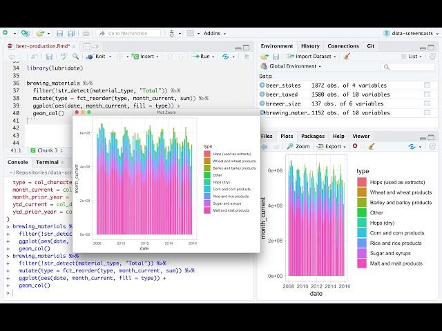Expand the beer_states data object
Screen dimensions: 442x331
(262, 85)
